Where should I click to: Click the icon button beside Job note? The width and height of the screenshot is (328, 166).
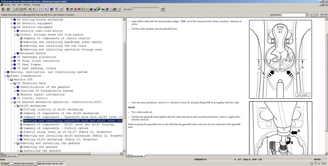[x=163, y=9]
